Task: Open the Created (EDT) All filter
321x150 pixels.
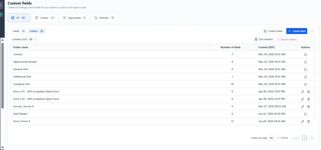Action: 22,39
